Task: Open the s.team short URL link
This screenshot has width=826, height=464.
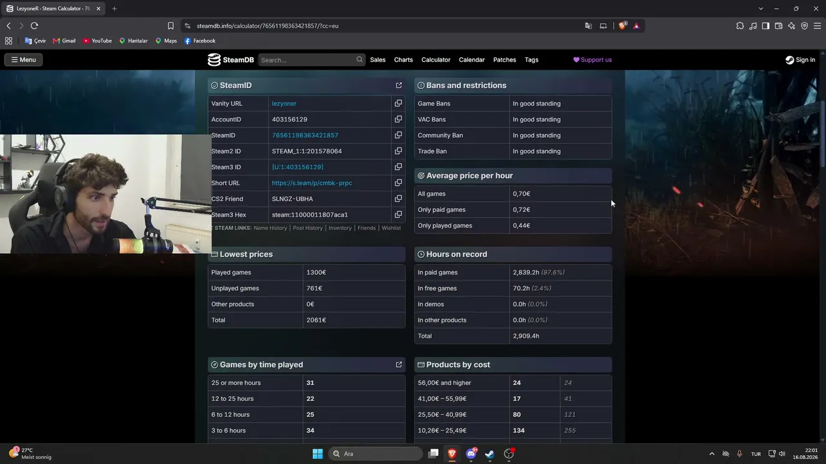Action: click(312, 183)
